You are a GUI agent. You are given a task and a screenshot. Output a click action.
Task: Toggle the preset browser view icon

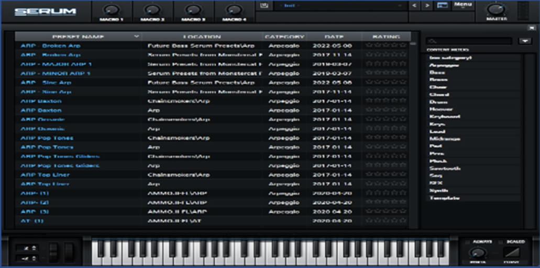tap(442, 6)
